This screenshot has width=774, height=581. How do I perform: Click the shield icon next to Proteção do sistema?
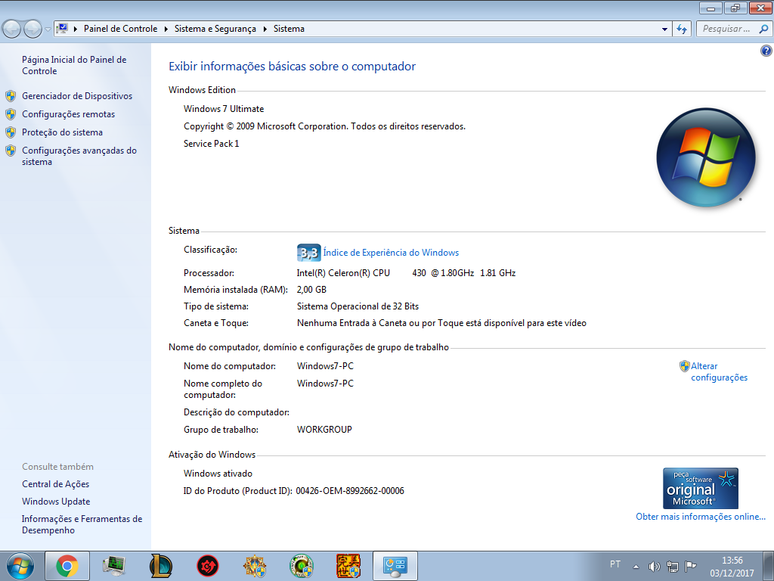point(11,132)
